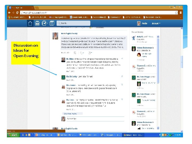The height and width of the screenshot is (144, 192).
Task: Switch to the PowerPoint taskbar button
Action: coord(45,135)
